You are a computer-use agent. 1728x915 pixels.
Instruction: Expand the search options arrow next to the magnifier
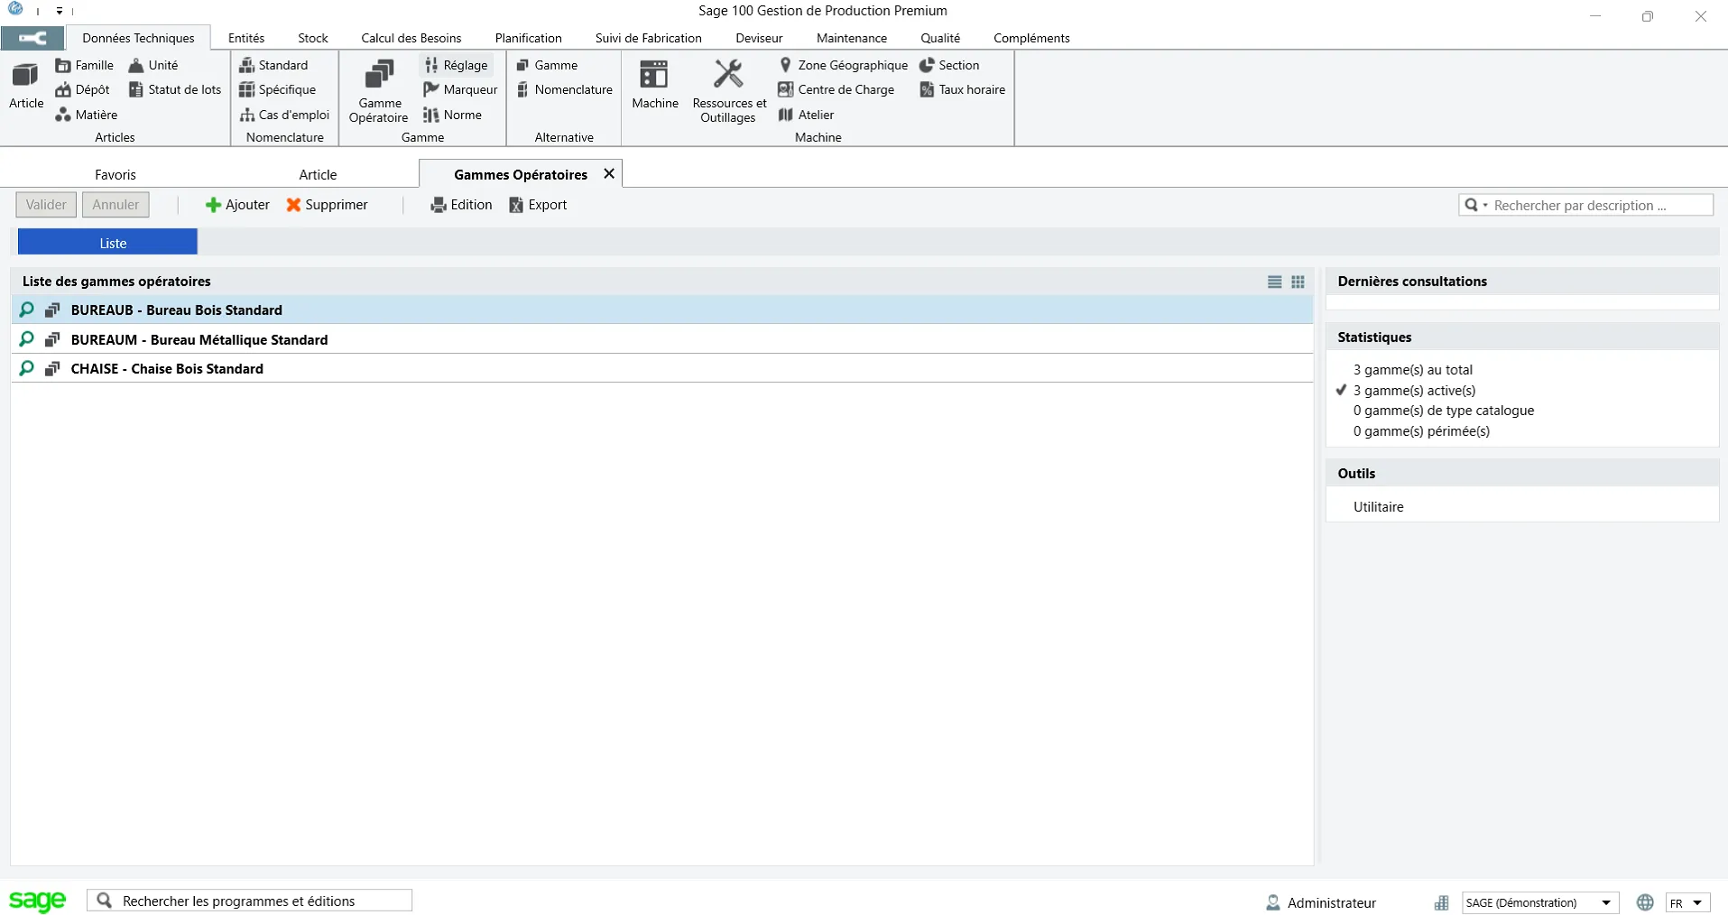point(1485,206)
